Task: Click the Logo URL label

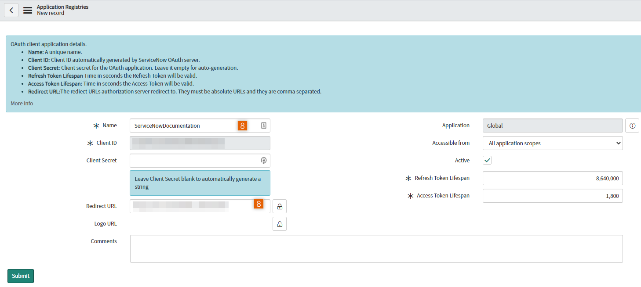Action: tap(106, 224)
